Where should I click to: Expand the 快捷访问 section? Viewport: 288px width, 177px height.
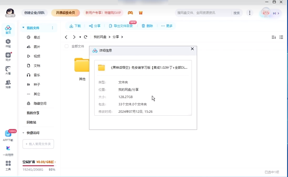click(23, 133)
